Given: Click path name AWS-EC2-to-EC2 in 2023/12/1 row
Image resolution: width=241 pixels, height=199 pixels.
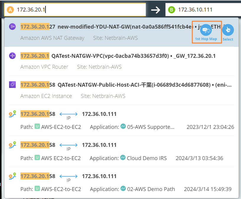Looking at the screenshot, I should pyautogui.click(x=61, y=127).
